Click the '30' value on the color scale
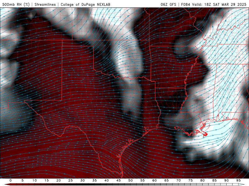The height and width of the screenshot is (186, 249). [82, 180]
